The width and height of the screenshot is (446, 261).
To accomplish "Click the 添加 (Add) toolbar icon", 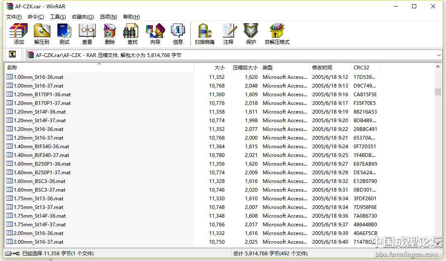I will [x=19, y=34].
